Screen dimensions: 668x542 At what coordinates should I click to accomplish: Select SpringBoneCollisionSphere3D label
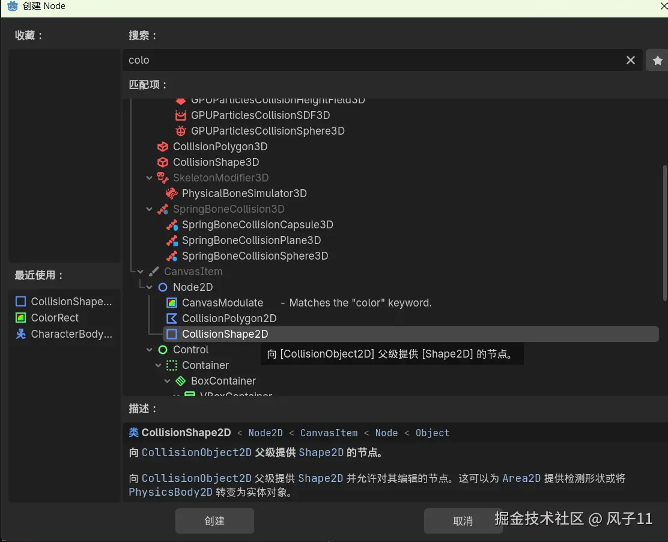[255, 256]
